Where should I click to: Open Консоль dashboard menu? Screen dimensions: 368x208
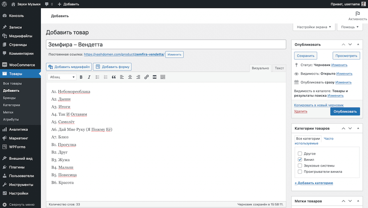[x=20, y=16]
